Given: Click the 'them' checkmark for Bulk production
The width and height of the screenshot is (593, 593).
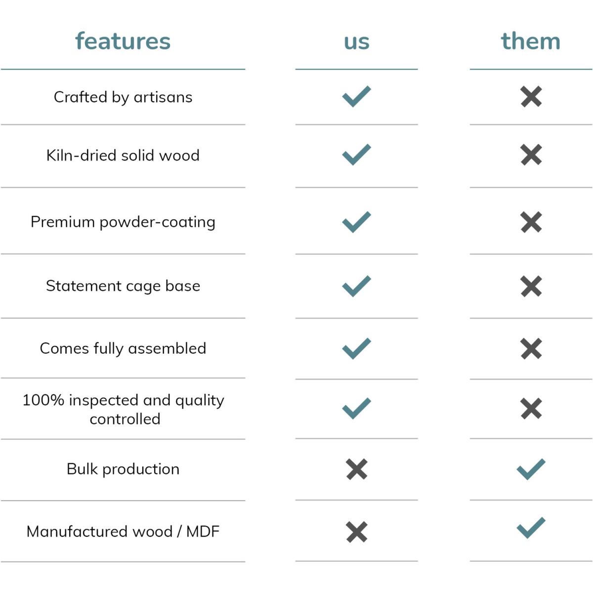Looking at the screenshot, I should click(x=531, y=469).
